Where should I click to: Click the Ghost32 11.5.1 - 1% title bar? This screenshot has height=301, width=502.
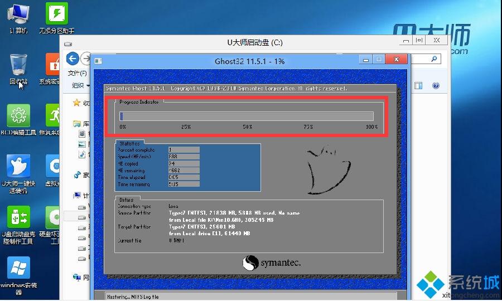(x=249, y=61)
